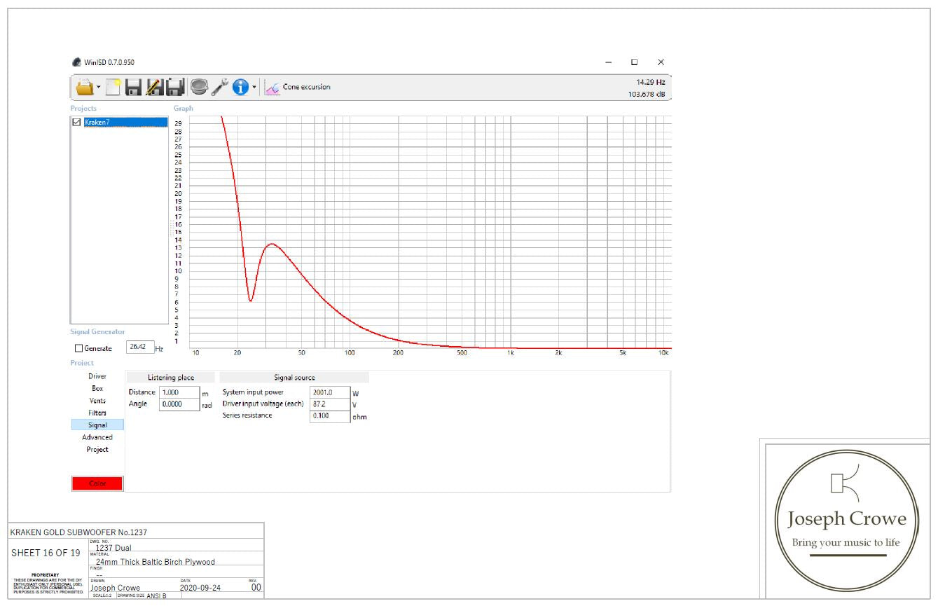Switch to the Driver tab
The width and height of the screenshot is (938, 606).
click(x=97, y=376)
